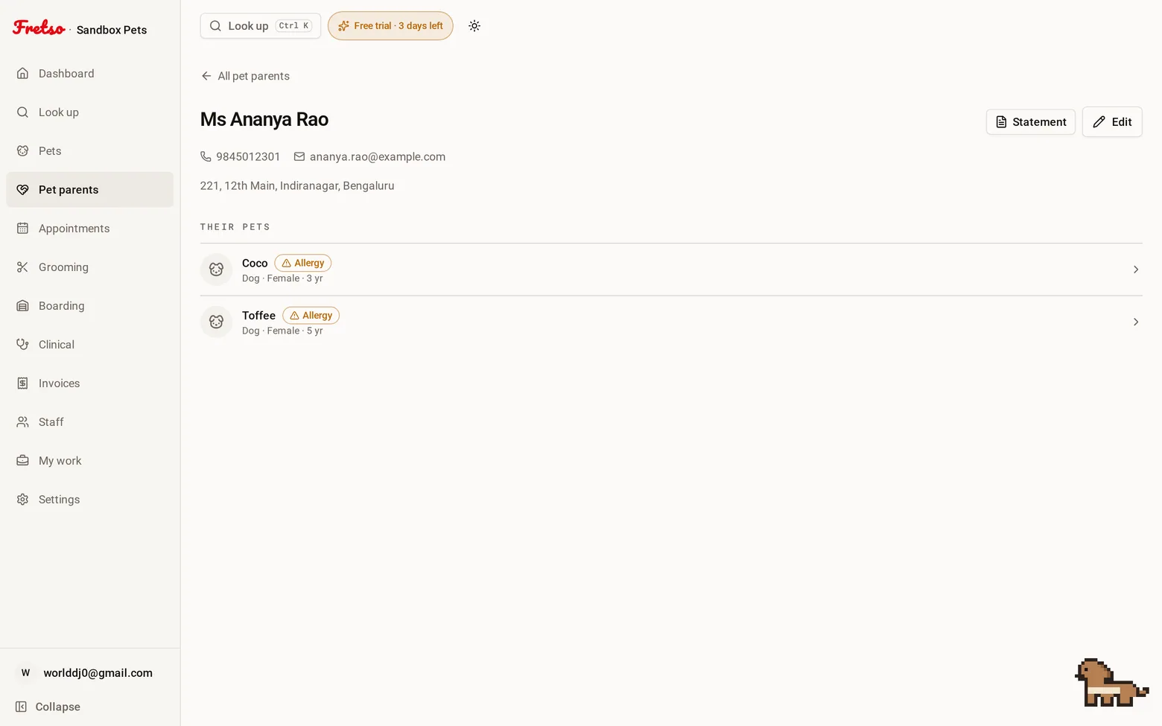
Task: Click the Edit button
Action: (x=1112, y=122)
